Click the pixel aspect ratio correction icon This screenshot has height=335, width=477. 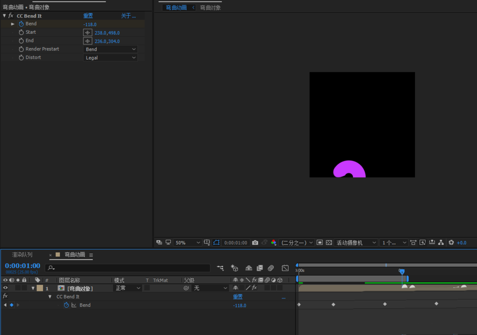point(413,242)
